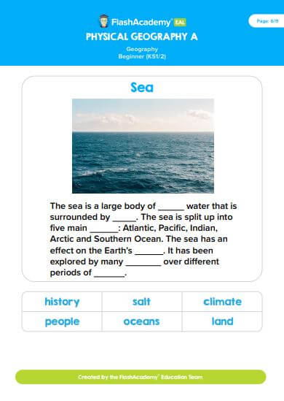Pick the 'people' word tile
The height and width of the screenshot is (401, 284).
(x=62, y=321)
